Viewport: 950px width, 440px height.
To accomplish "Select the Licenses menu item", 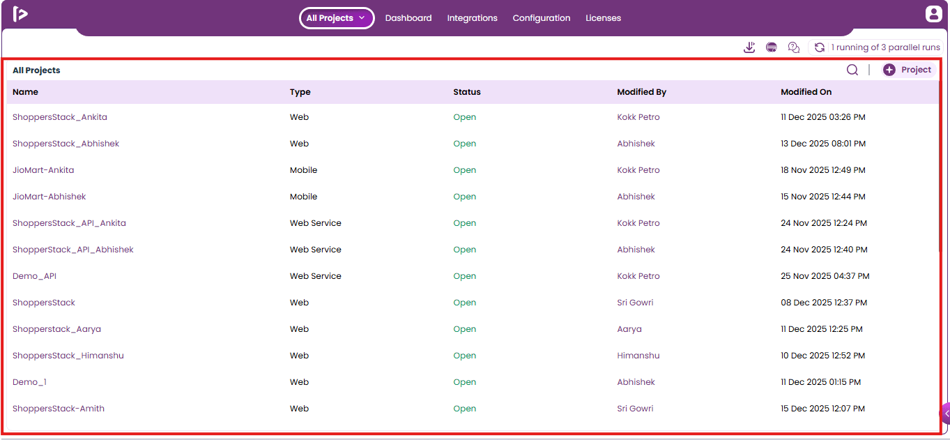I will coord(604,18).
